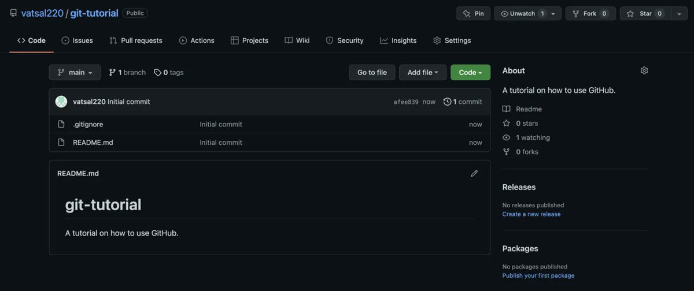This screenshot has width=694, height=291.
Task: Click the repository book icon beside vatsal220
Action: pyautogui.click(x=13, y=13)
